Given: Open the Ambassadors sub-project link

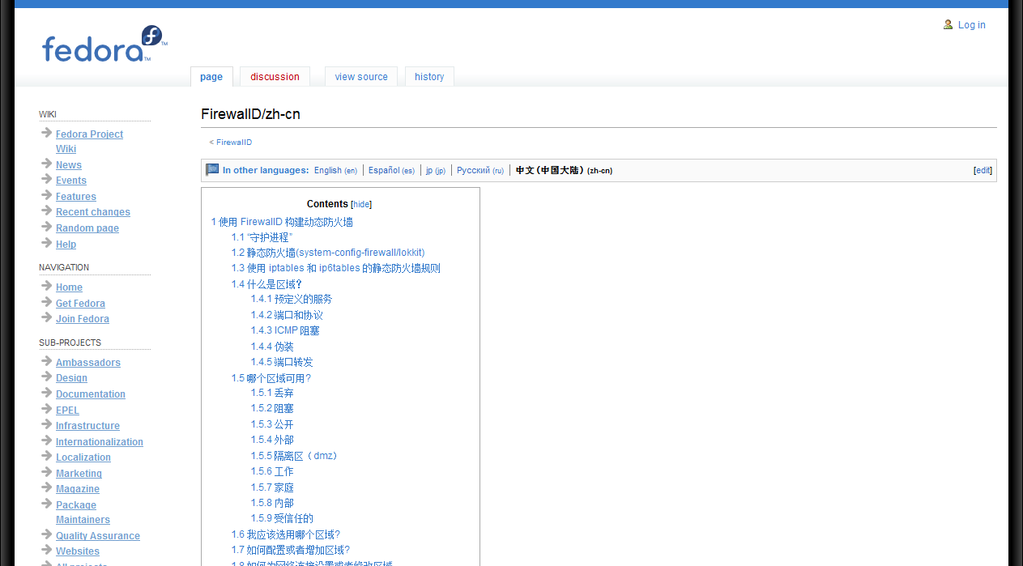Looking at the screenshot, I should [88, 363].
